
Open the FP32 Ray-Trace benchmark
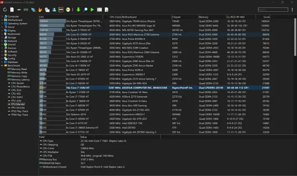click(19, 111)
